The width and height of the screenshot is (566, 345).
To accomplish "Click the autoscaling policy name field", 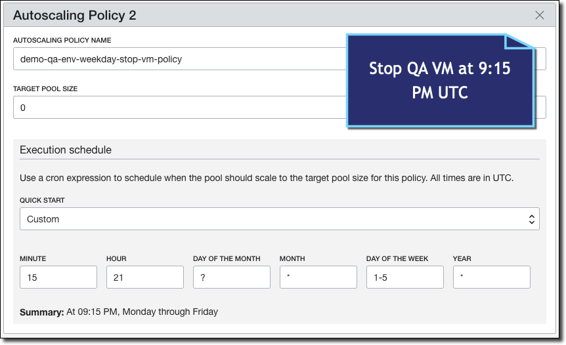I will click(x=177, y=59).
